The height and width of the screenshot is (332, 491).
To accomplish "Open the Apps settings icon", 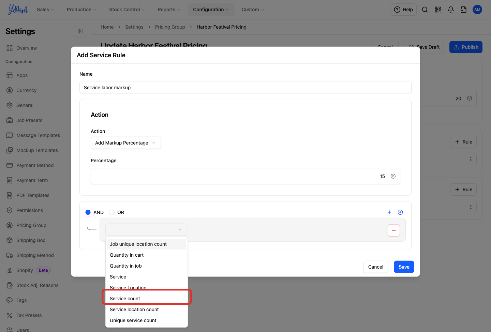I will click(10, 75).
